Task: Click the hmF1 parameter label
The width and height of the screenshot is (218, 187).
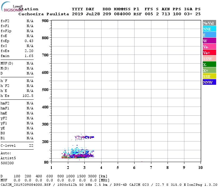Action: (x=5, y=108)
